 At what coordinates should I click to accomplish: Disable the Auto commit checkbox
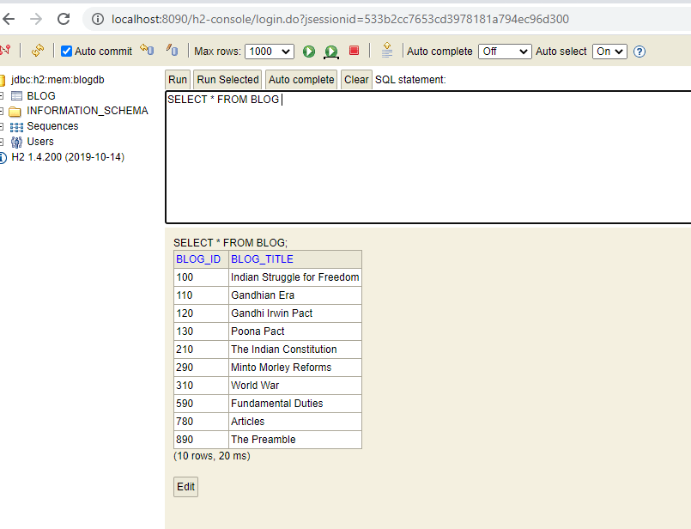click(66, 51)
